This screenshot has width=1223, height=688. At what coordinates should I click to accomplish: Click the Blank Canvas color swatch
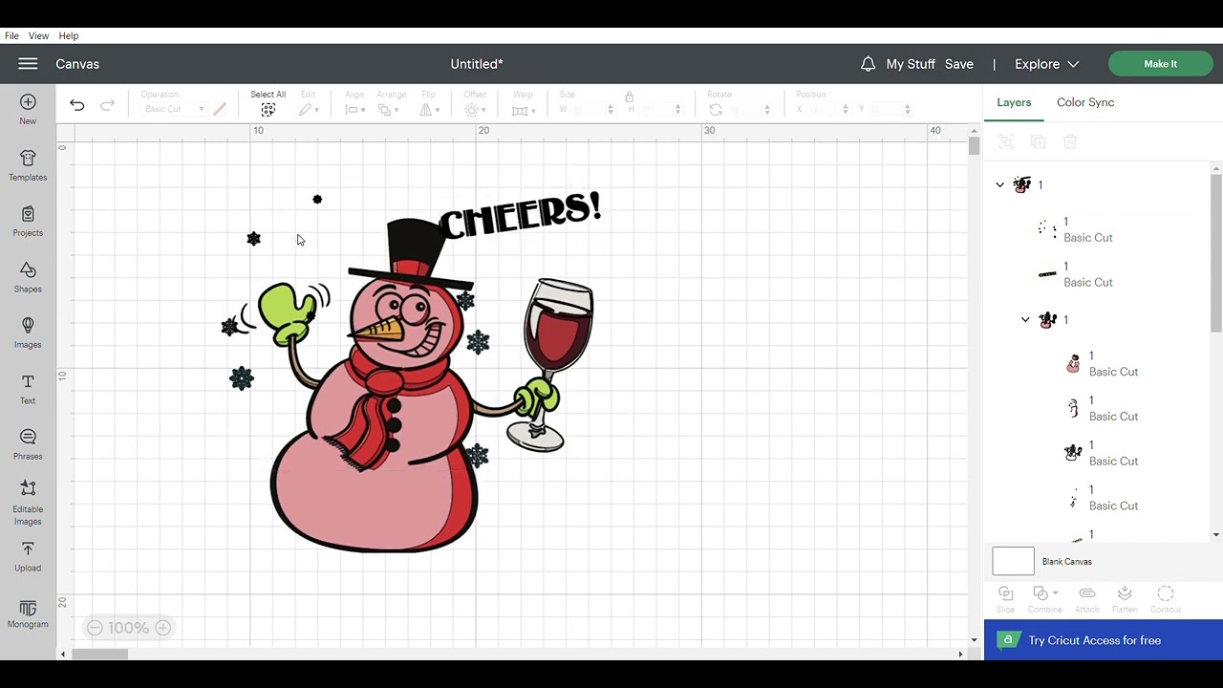click(x=1013, y=561)
